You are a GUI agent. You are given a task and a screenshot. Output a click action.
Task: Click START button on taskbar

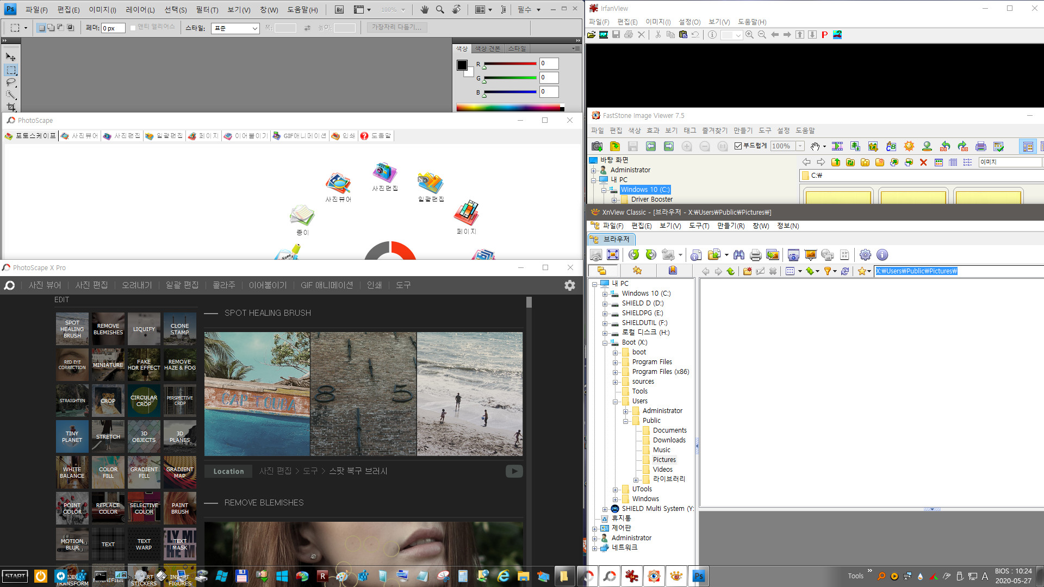(15, 576)
